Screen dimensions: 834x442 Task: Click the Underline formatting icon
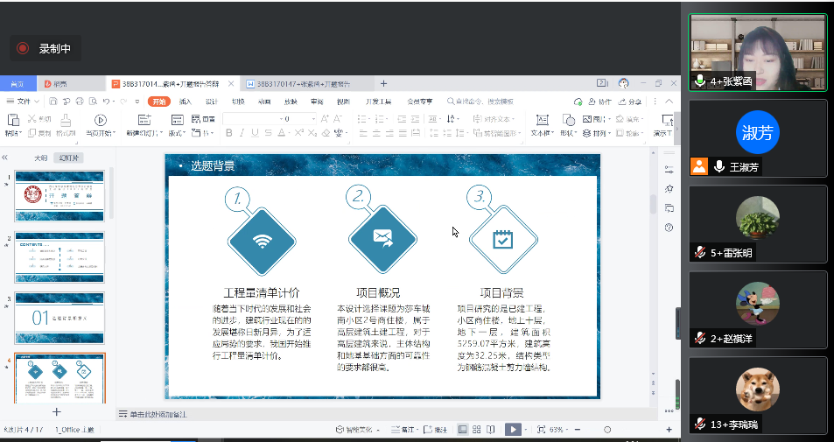point(255,133)
